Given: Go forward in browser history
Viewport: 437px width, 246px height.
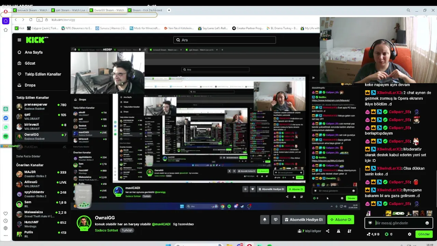Looking at the screenshot, I should [23, 20].
